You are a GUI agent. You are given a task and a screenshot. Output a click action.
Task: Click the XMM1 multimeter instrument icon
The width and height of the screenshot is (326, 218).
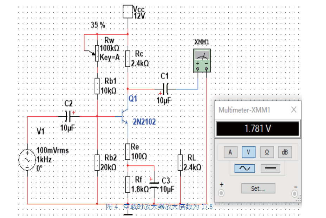point(202,60)
